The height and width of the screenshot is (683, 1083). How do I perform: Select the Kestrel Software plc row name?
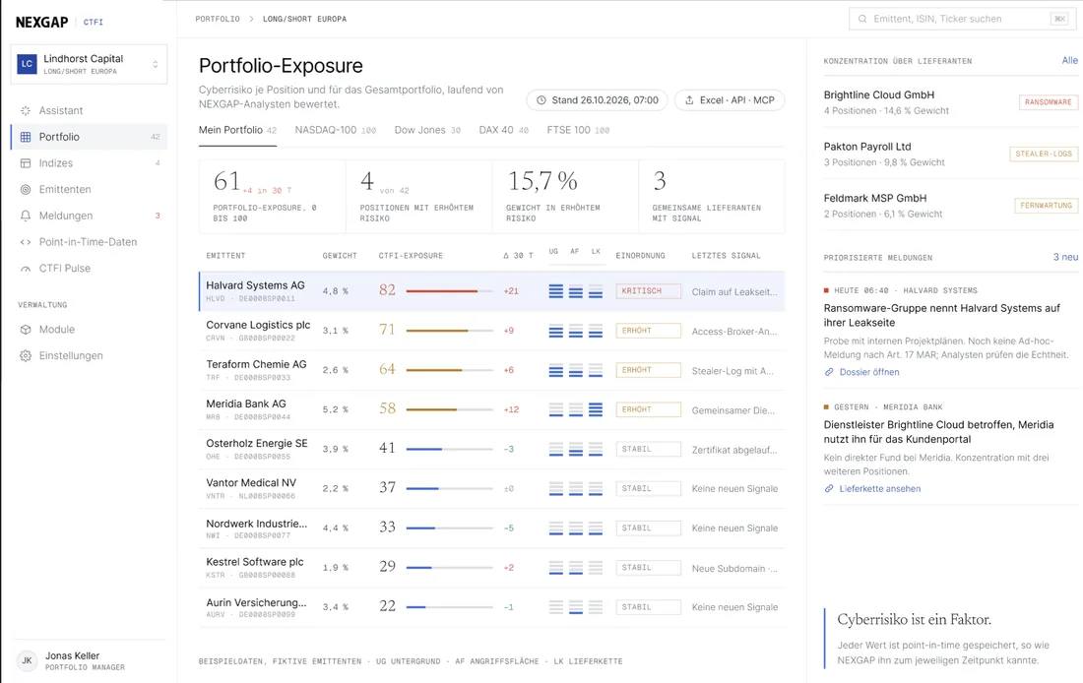pos(255,562)
